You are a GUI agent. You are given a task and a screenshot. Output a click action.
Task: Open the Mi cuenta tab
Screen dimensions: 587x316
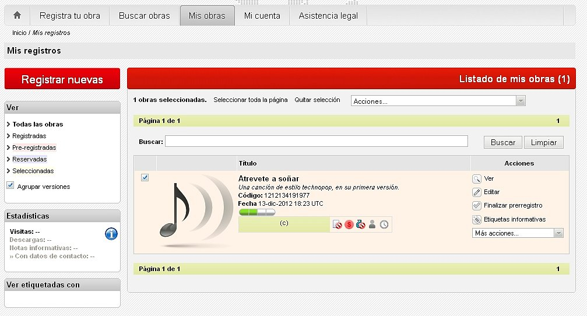262,16
